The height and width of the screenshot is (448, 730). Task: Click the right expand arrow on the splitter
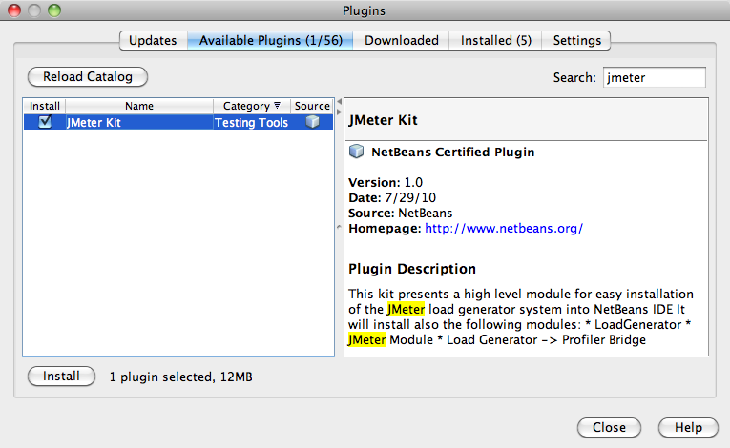pyautogui.click(x=338, y=110)
